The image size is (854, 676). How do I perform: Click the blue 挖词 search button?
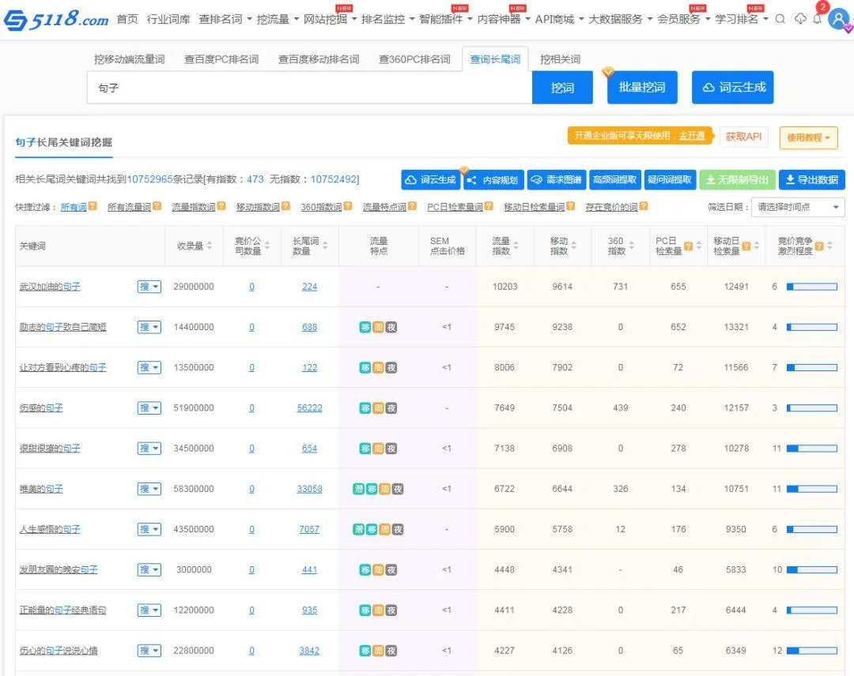click(562, 88)
